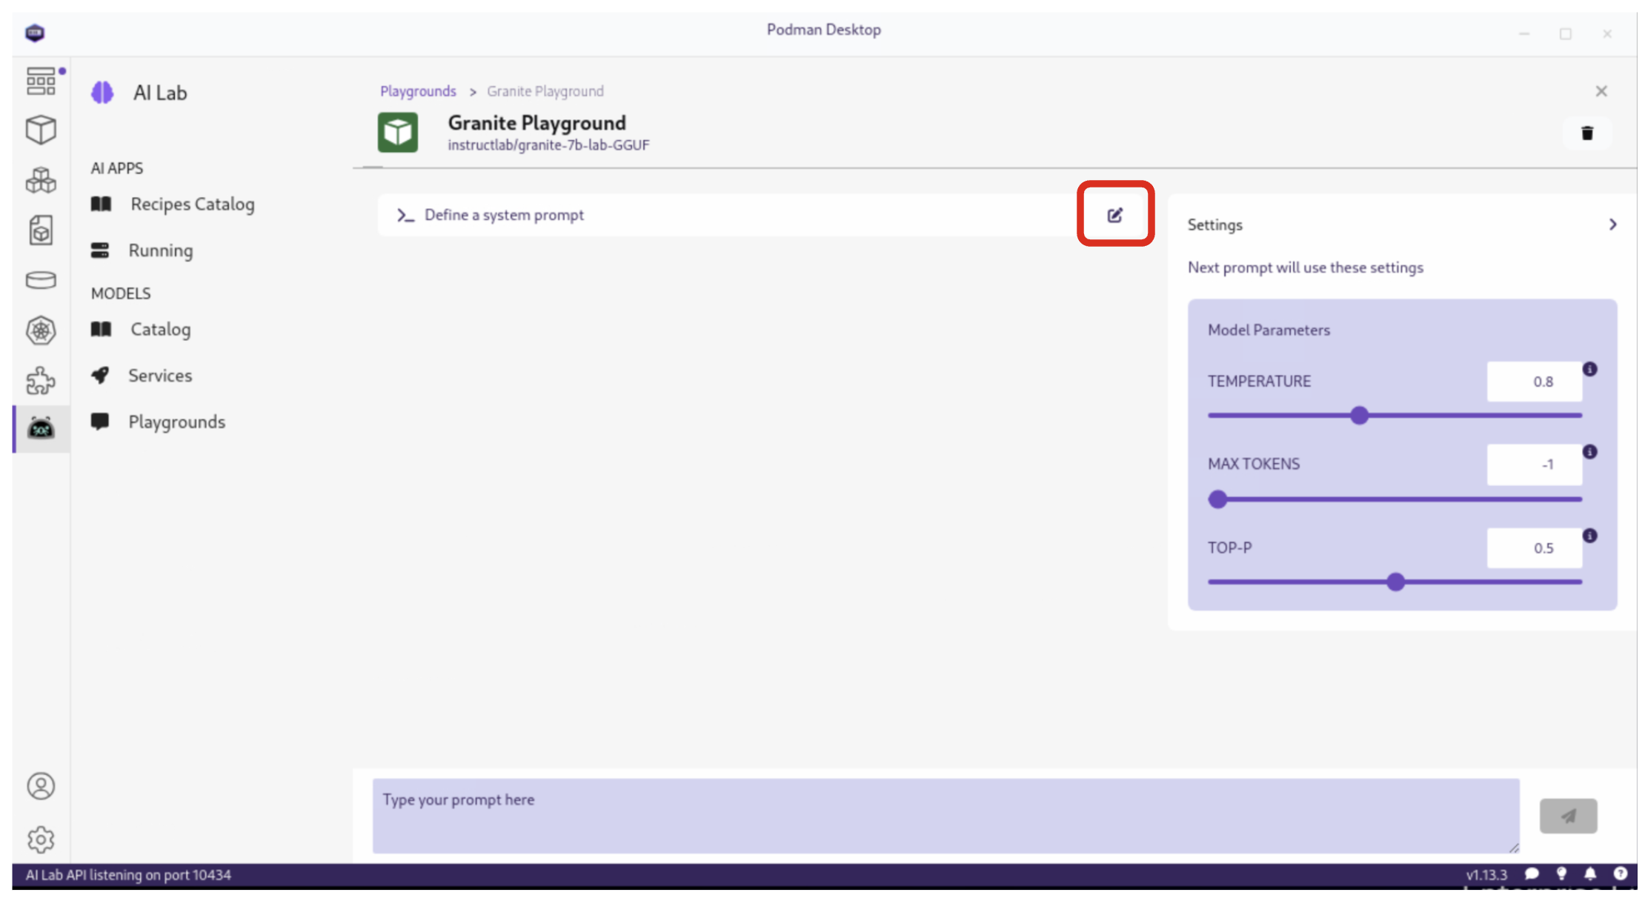Viewport: 1645px width, 898px height.
Task: Click the Dashboard icon in the left navigation bar
Action: coord(41,81)
